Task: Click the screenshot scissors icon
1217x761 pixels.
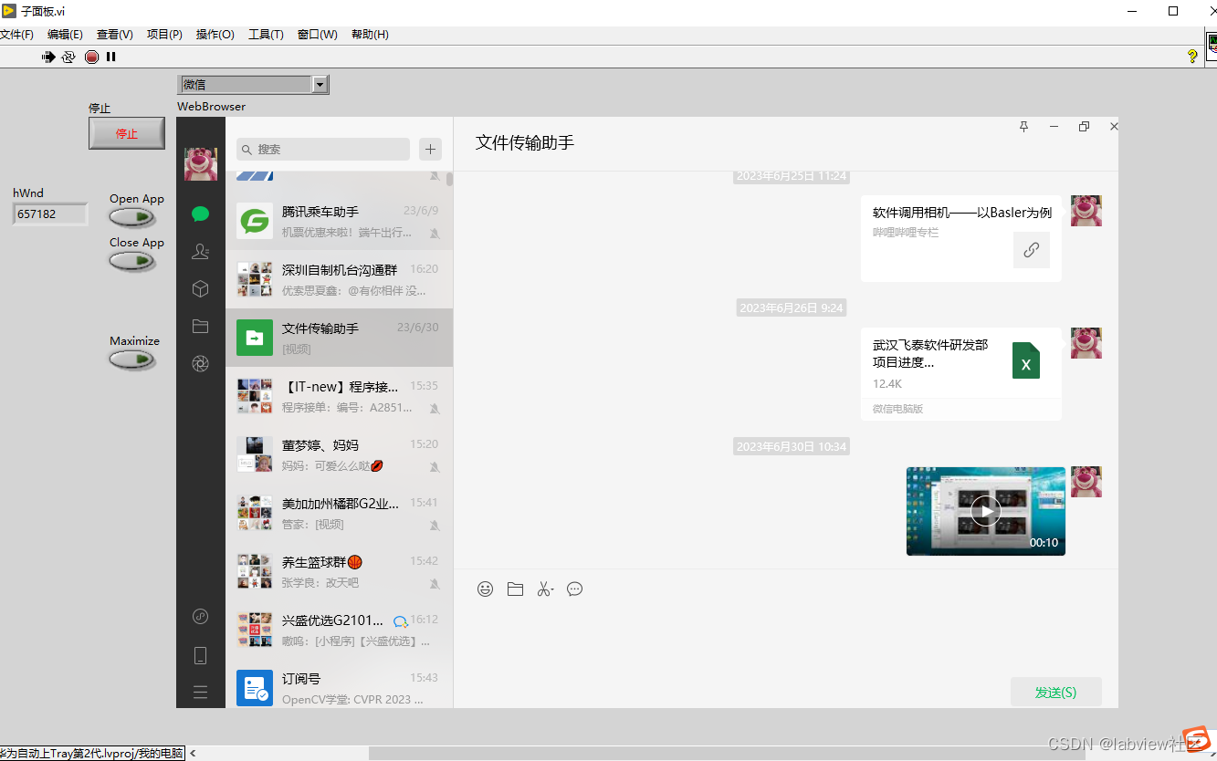Action: (543, 589)
